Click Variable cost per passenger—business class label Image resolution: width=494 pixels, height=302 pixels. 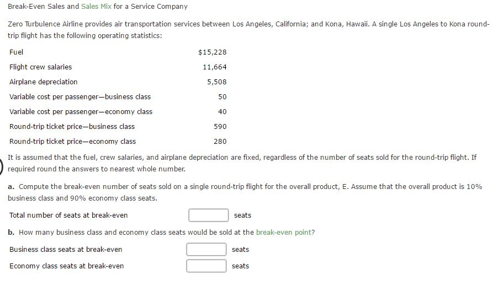coord(80,97)
